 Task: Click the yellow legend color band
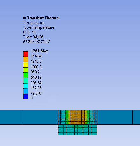click(x=25, y=65)
